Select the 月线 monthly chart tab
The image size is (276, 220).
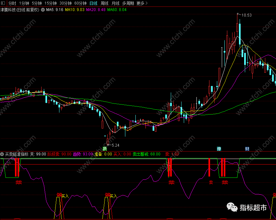pos(115,3)
